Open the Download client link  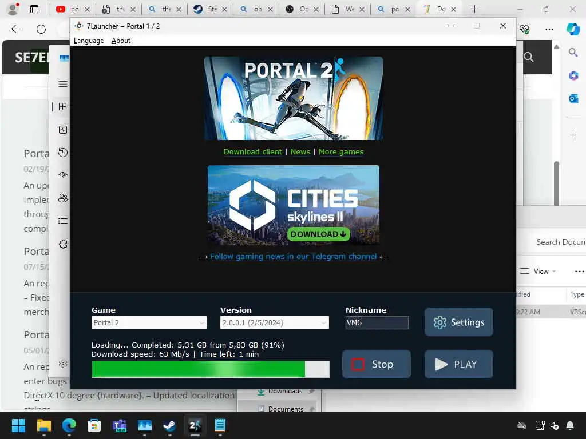pyautogui.click(x=252, y=152)
